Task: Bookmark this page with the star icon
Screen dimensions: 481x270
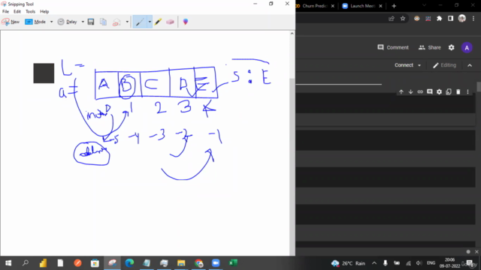Action: tap(403, 19)
